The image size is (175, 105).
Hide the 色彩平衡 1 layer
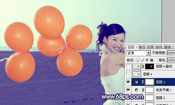click(x=128, y=90)
